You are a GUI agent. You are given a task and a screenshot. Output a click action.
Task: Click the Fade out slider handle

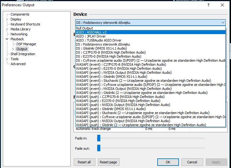click(99, 148)
